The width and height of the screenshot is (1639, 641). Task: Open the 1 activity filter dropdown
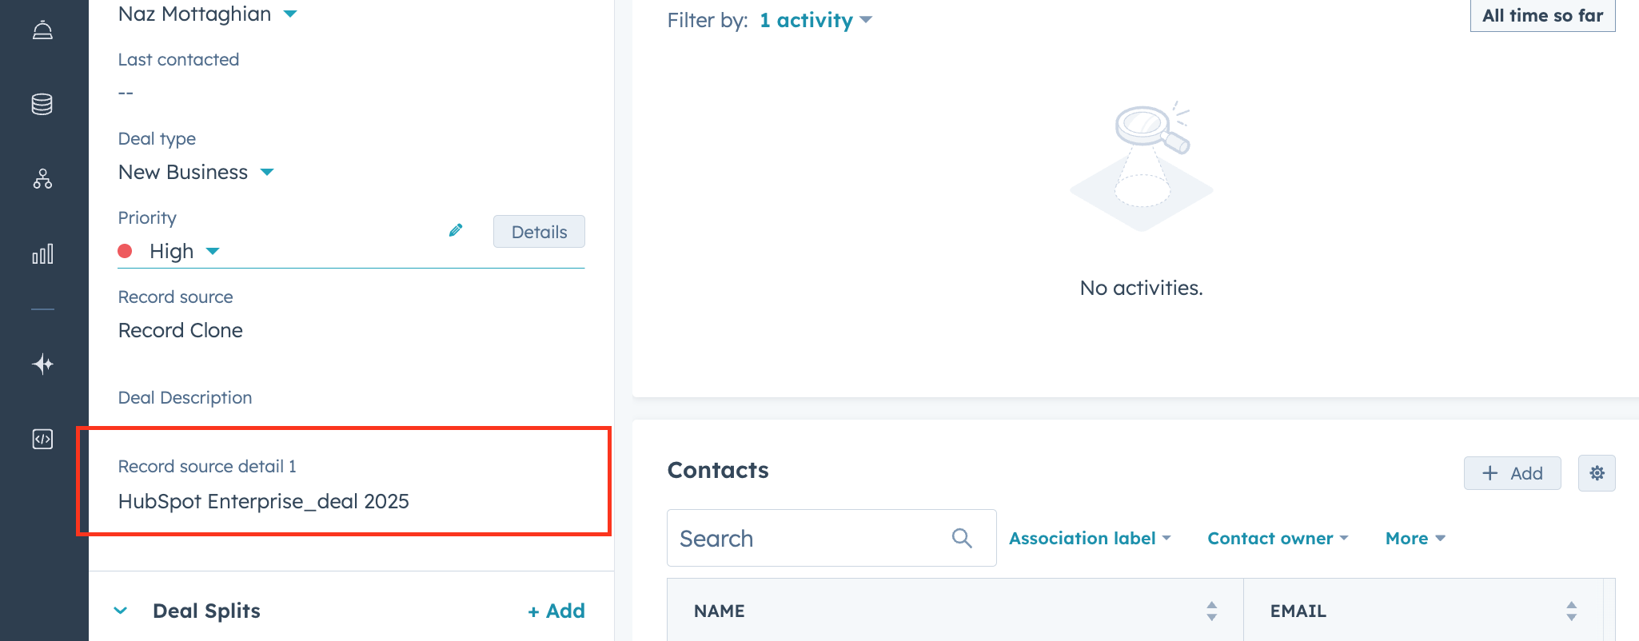click(816, 20)
